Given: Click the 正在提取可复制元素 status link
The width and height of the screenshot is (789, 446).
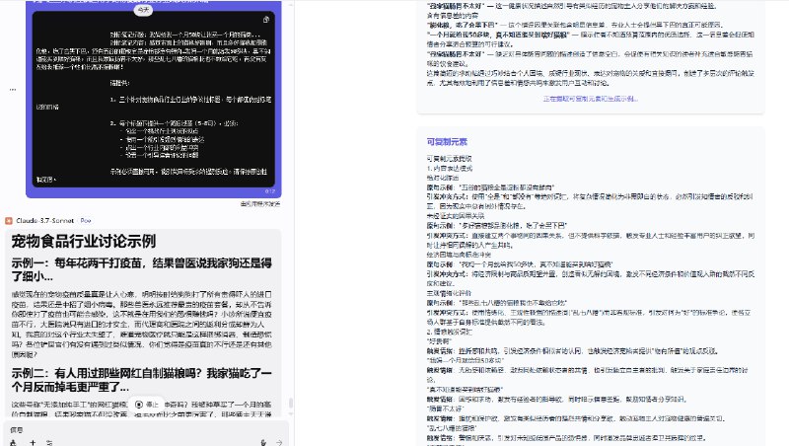Looking at the screenshot, I should (590, 99).
